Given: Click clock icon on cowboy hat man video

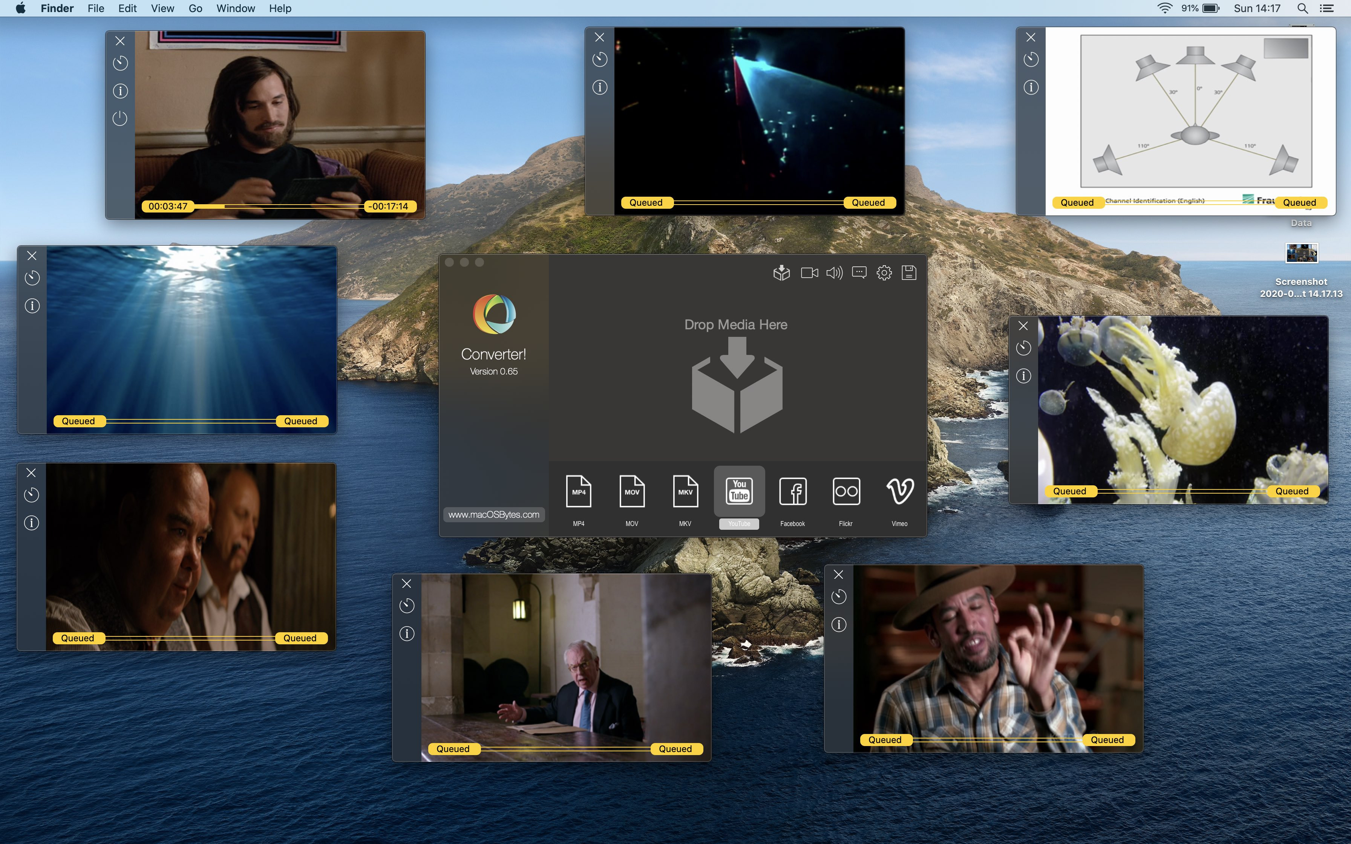Looking at the screenshot, I should point(838,597).
